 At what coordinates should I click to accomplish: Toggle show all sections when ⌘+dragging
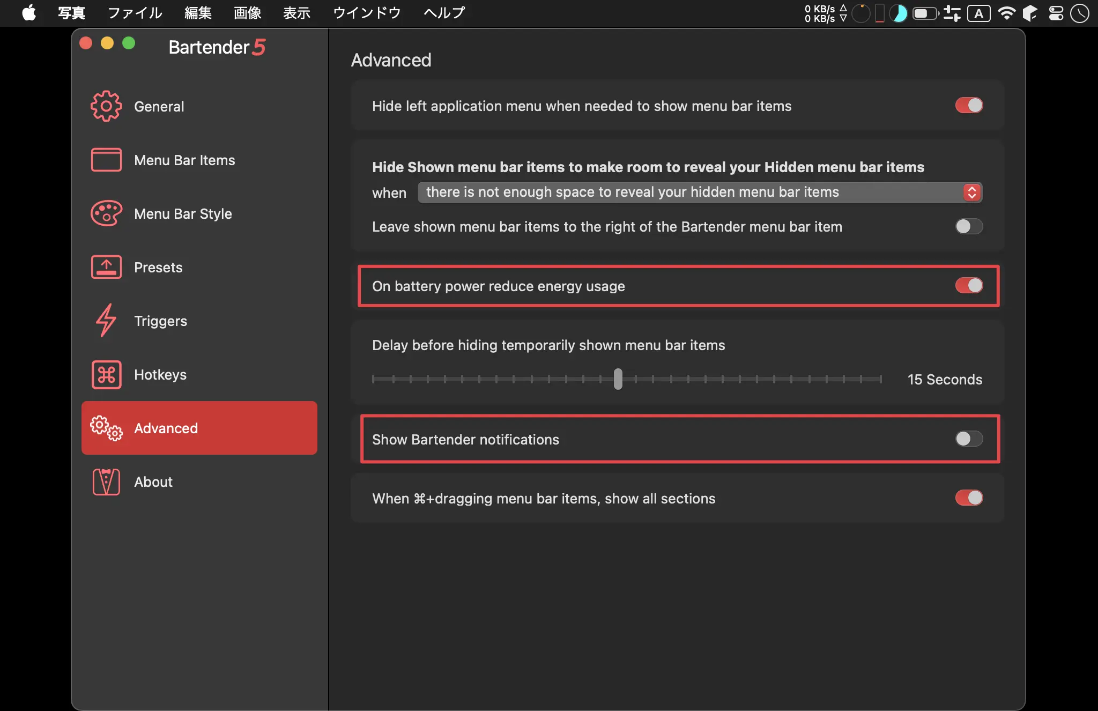969,498
